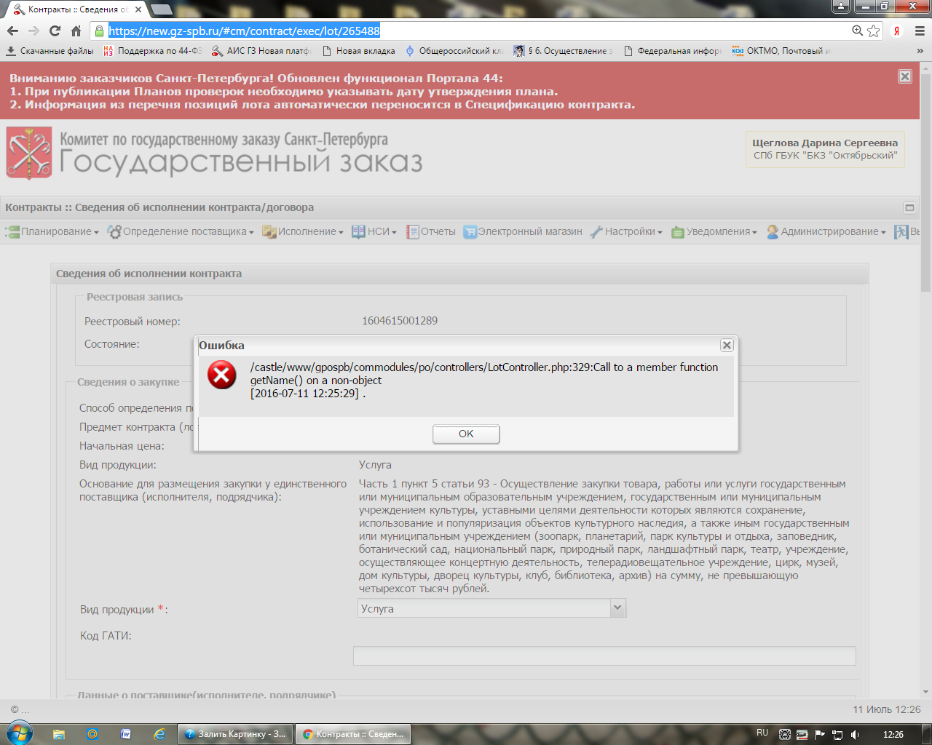Open the Исполнение menu

click(x=303, y=231)
